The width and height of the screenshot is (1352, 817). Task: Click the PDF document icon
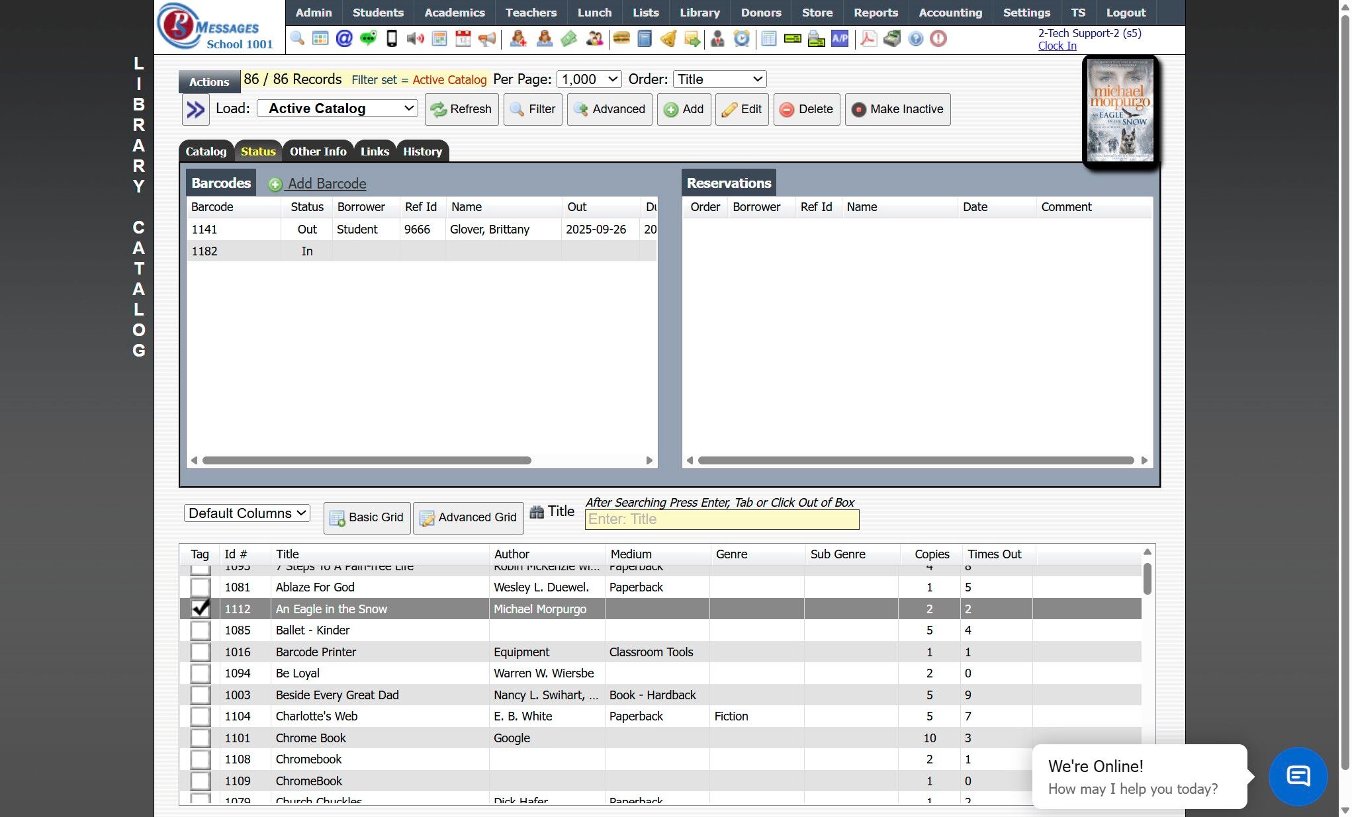[x=868, y=38]
